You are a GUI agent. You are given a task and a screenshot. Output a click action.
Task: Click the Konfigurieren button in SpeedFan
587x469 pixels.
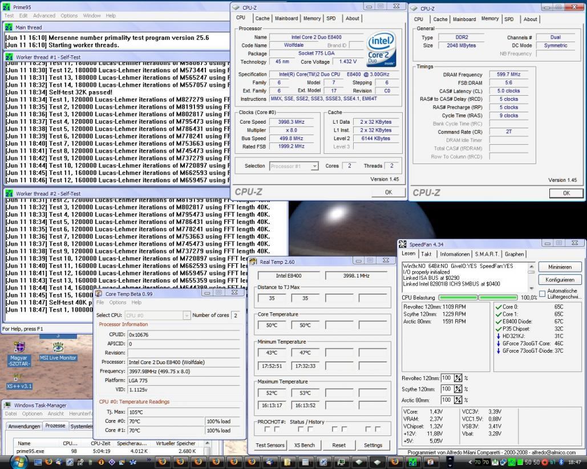[x=560, y=279]
